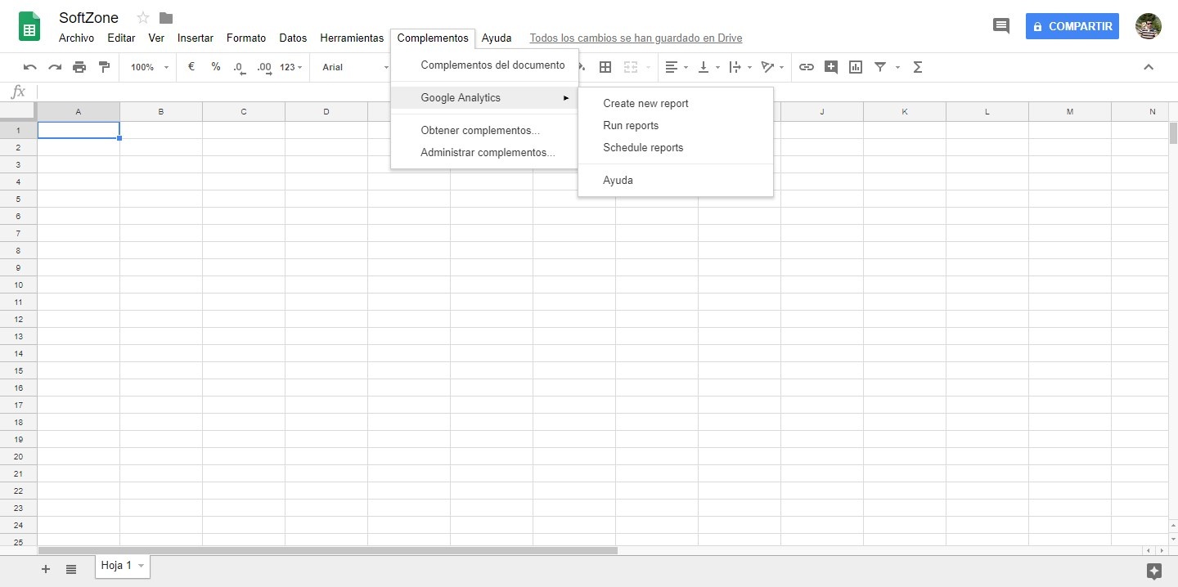Click the insert chart icon
This screenshot has width=1178, height=587.
click(856, 67)
